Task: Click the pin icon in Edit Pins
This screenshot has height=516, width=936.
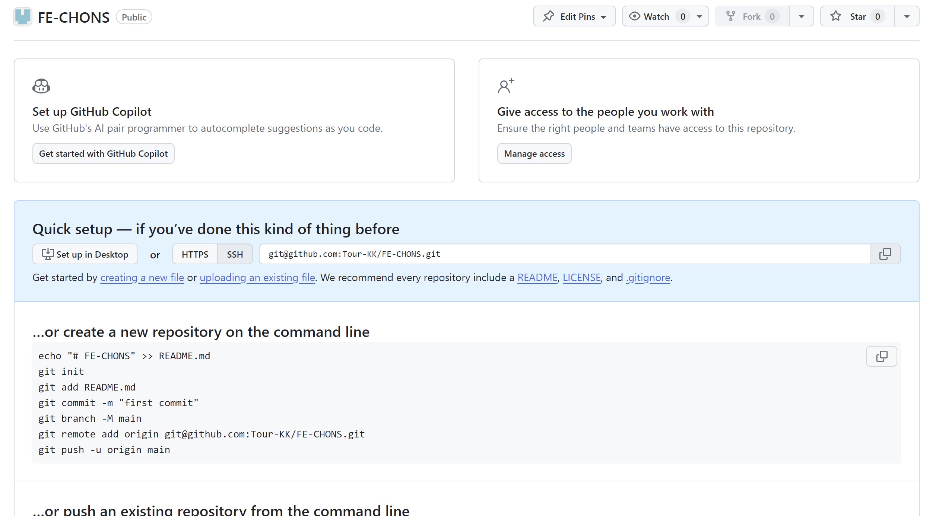Action: click(x=549, y=16)
